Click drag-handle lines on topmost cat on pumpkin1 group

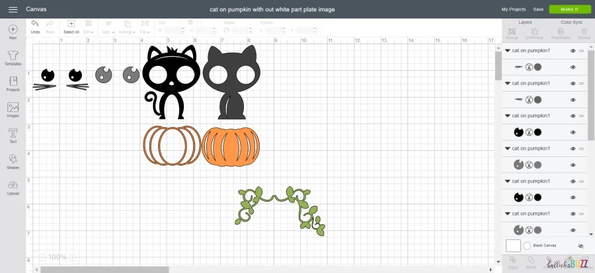point(581,51)
